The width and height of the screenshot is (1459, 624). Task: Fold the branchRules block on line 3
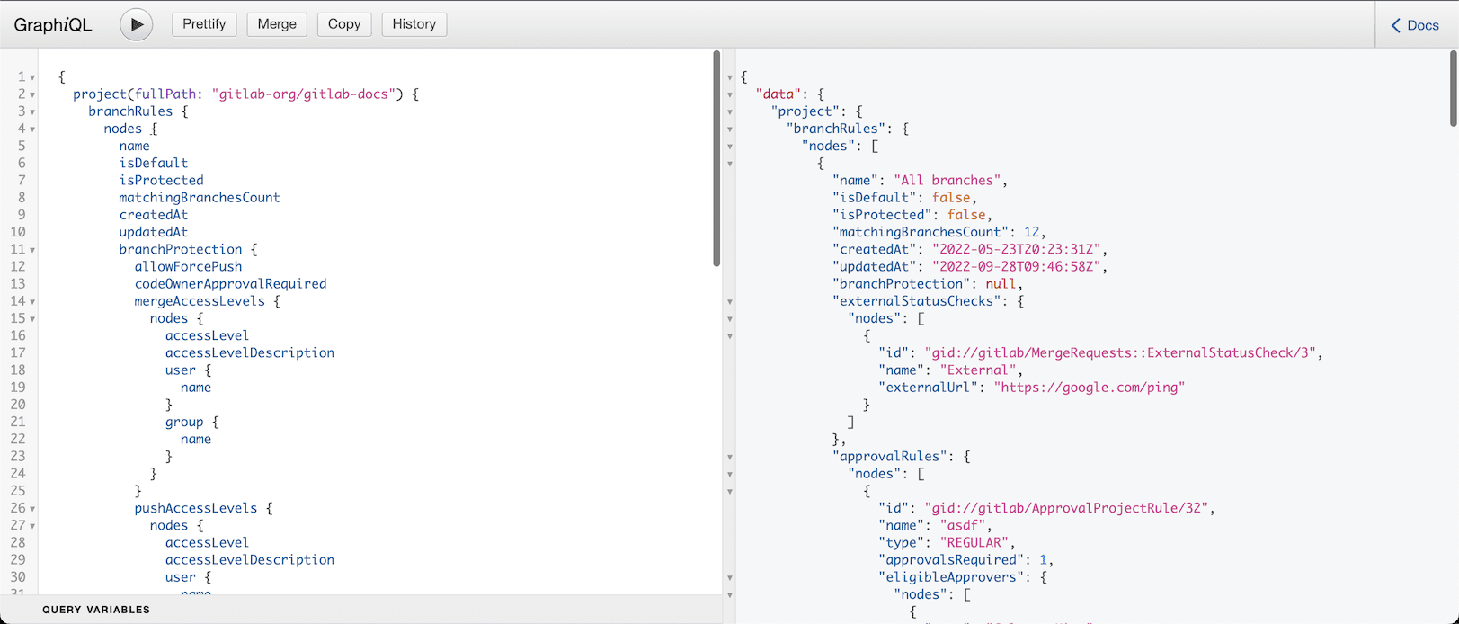tap(33, 111)
